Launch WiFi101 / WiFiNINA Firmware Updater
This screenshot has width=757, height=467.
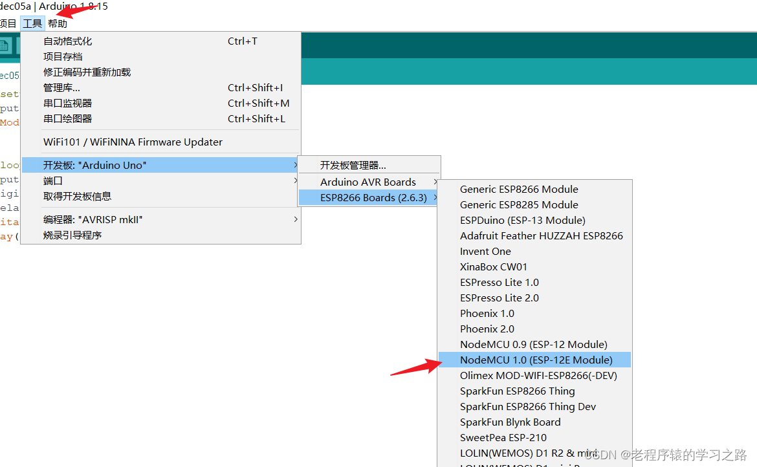coord(161,142)
